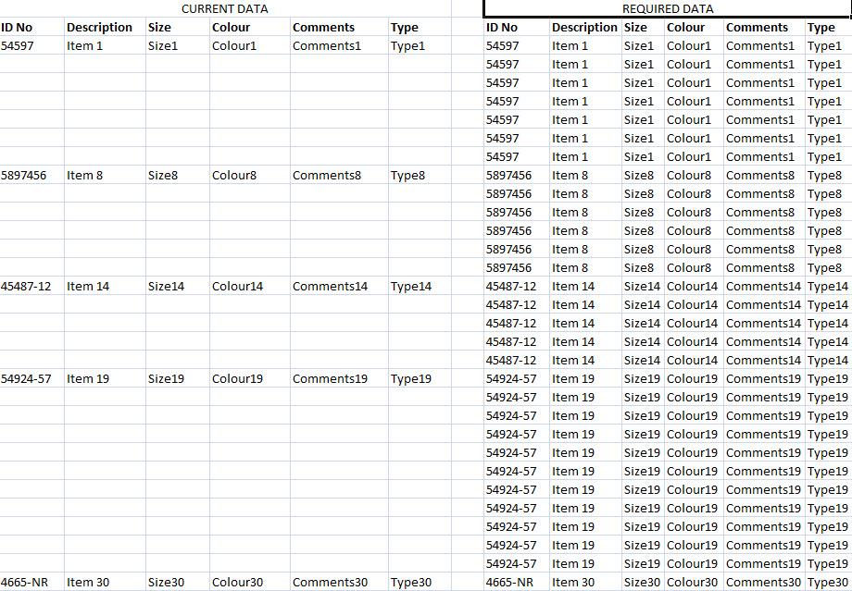Click Type header in Current Data table
The height and width of the screenshot is (591, 852).
[x=405, y=27]
